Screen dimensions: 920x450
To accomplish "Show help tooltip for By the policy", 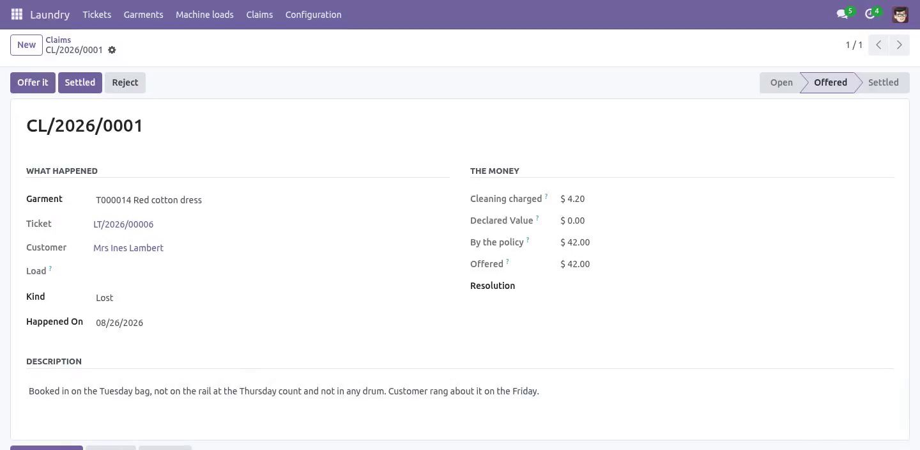I will coord(528,240).
